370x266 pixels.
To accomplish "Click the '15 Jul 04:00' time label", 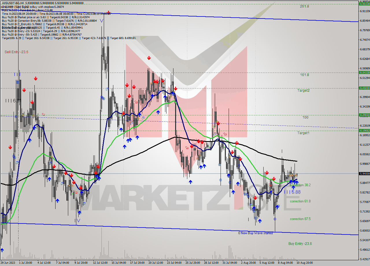I will click(x=119, y=263).
